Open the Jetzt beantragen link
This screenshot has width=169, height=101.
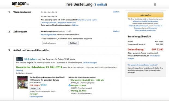pyautogui.click(x=90, y=62)
